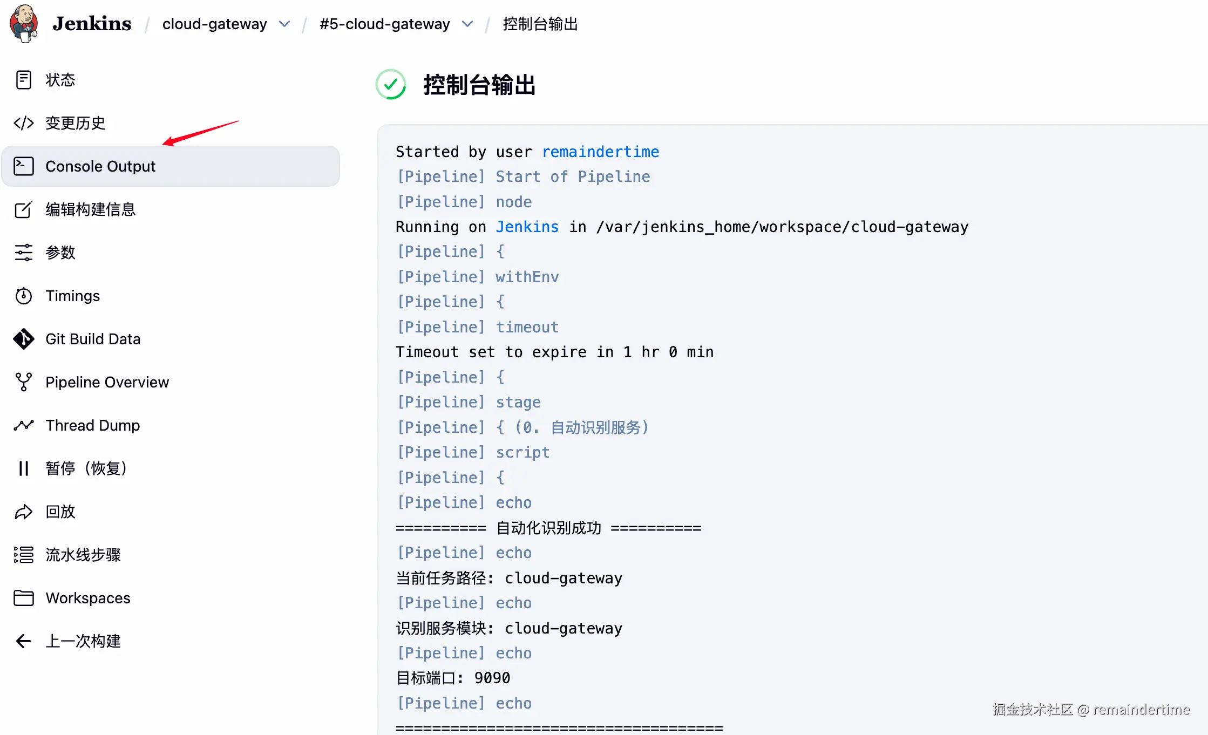Click the cloud-gateway breadcrumb link

coord(214,24)
